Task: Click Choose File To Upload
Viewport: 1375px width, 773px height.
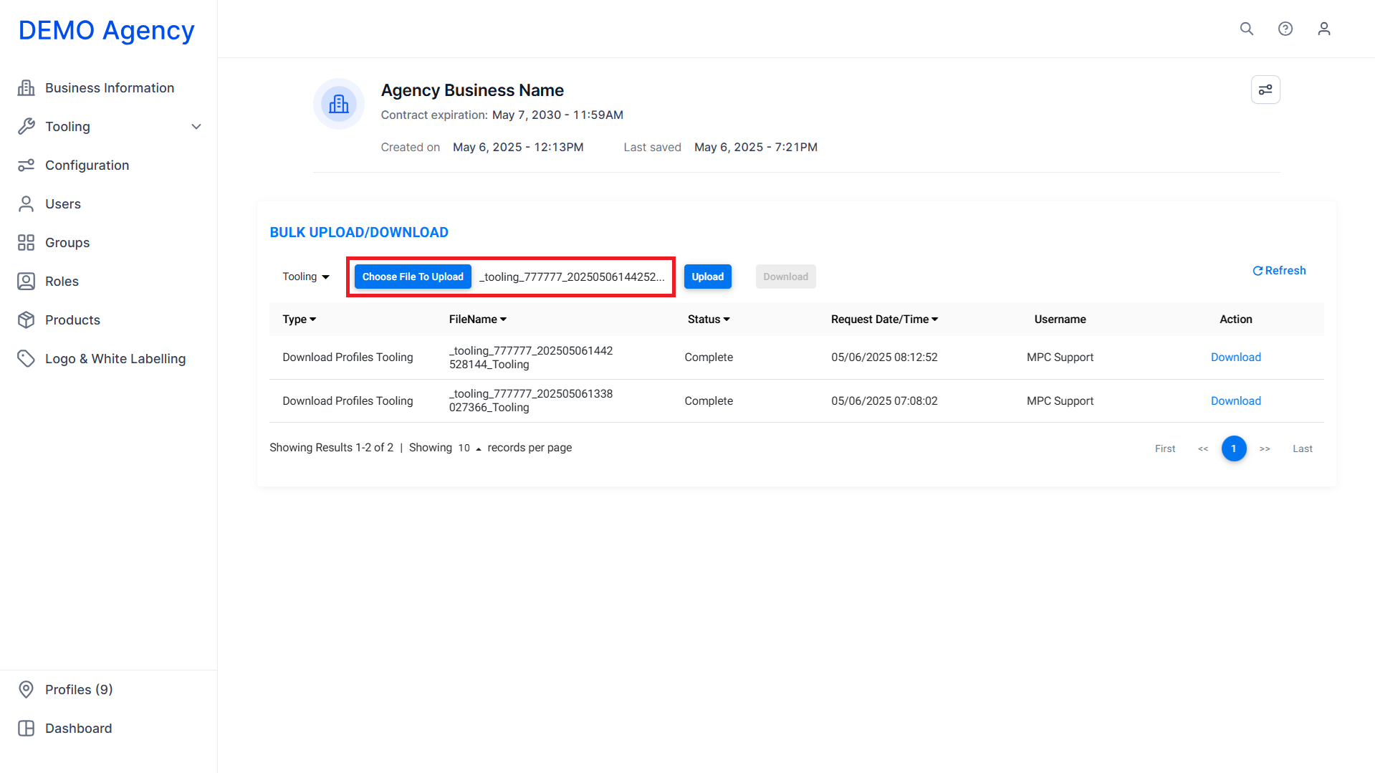Action: [x=413, y=277]
